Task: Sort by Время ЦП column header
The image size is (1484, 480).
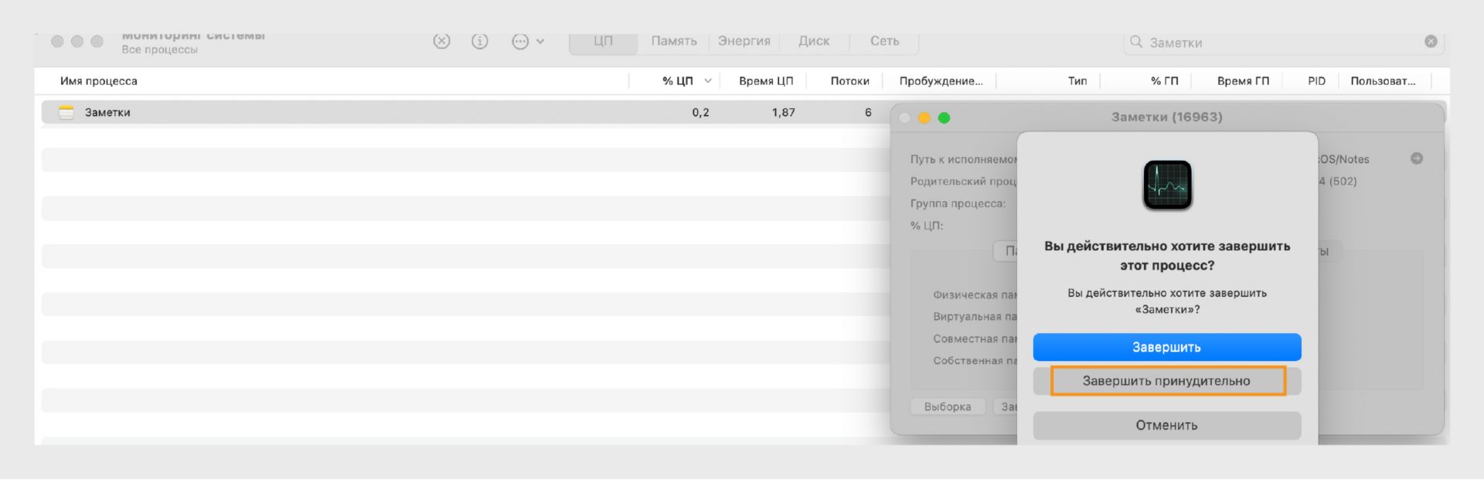Action: (766, 81)
